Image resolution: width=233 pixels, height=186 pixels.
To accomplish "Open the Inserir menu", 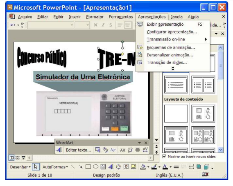I will click(x=75, y=17).
